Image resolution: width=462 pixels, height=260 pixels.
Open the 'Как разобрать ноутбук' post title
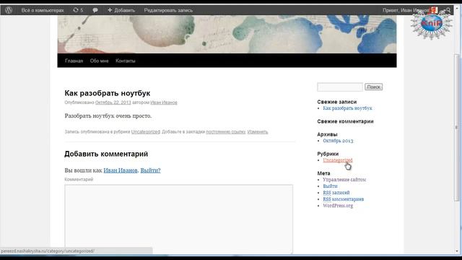[108, 93]
